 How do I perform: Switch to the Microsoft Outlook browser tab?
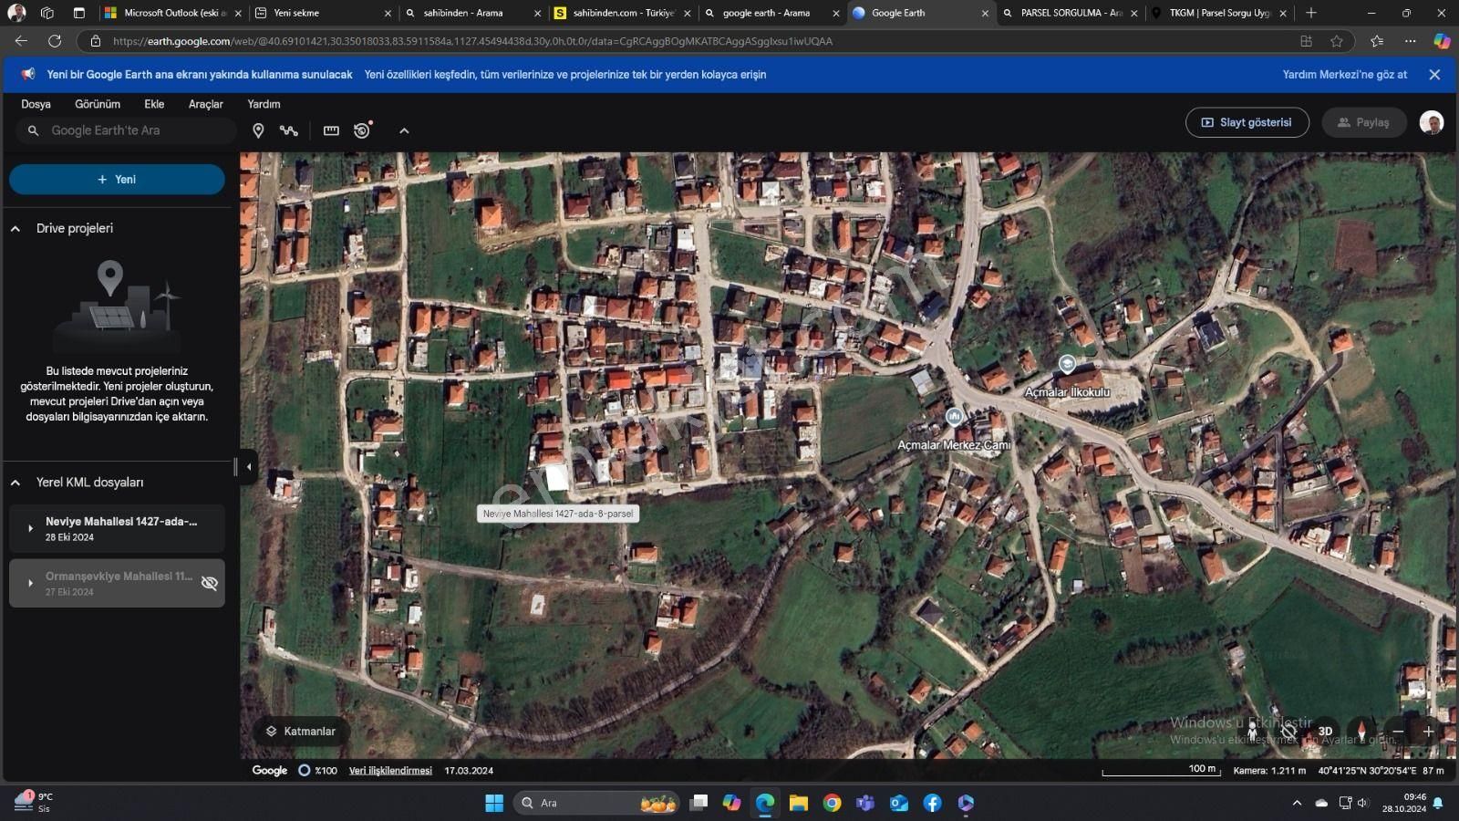tap(172, 13)
